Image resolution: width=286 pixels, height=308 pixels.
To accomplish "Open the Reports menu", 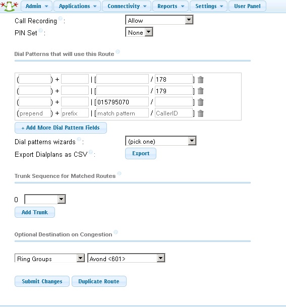I will click(170, 6).
